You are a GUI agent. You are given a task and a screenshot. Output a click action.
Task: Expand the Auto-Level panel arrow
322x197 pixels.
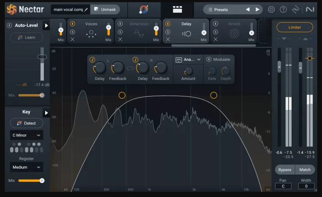coord(46,25)
